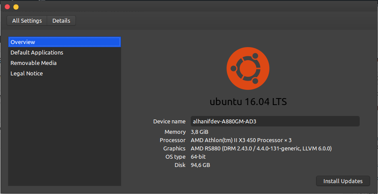Open the Details header button
378x194 pixels.
(61, 20)
